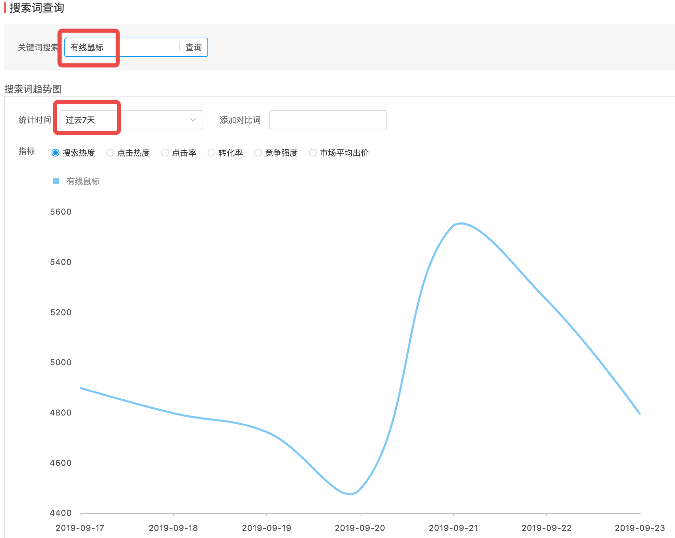This screenshot has width=675, height=538.
Task: Click the 2019-09-21 x-axis date label
Action: (454, 528)
